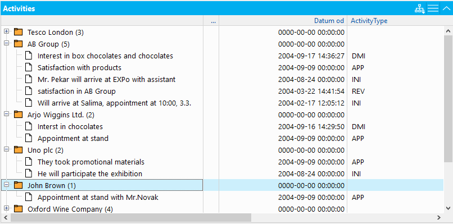This screenshot has width=453, height=224.
Task: Click the Tesco London folder icon
Action: pos(18,32)
